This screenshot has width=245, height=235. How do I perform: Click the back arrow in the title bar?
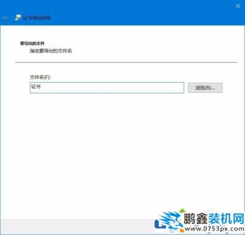pyautogui.click(x=6, y=18)
